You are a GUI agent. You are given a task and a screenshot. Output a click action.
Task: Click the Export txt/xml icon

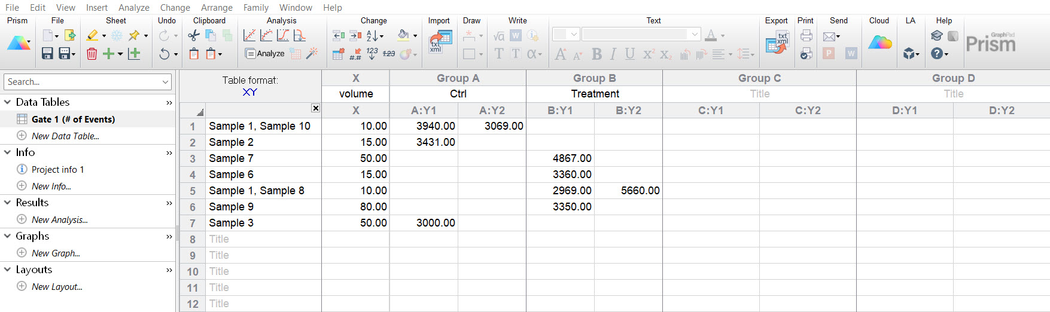pos(777,43)
